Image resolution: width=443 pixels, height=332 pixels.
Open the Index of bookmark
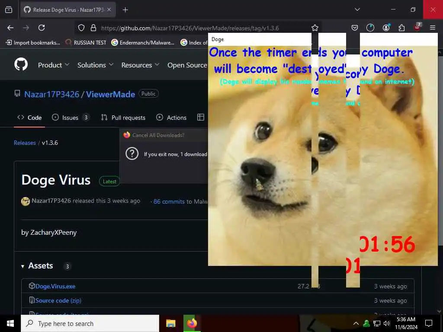194,43
